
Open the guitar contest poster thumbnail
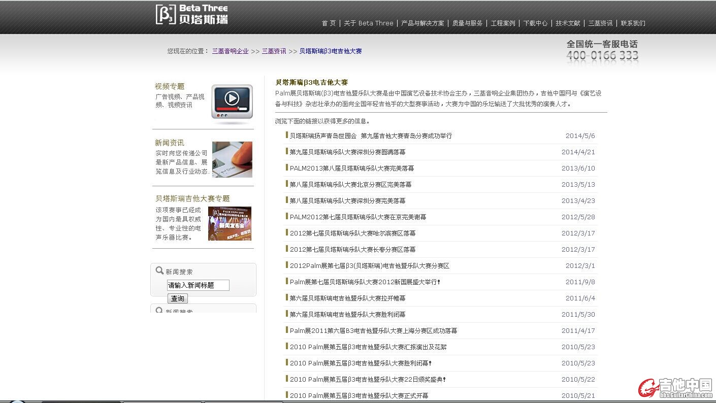pos(230,223)
